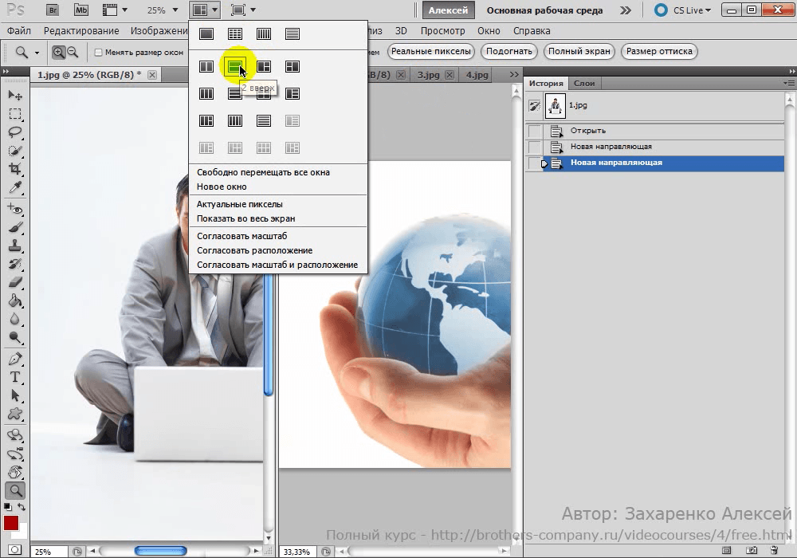Choose the Horizontal Type tool
Screen dimensions: 797x558
pos(14,377)
